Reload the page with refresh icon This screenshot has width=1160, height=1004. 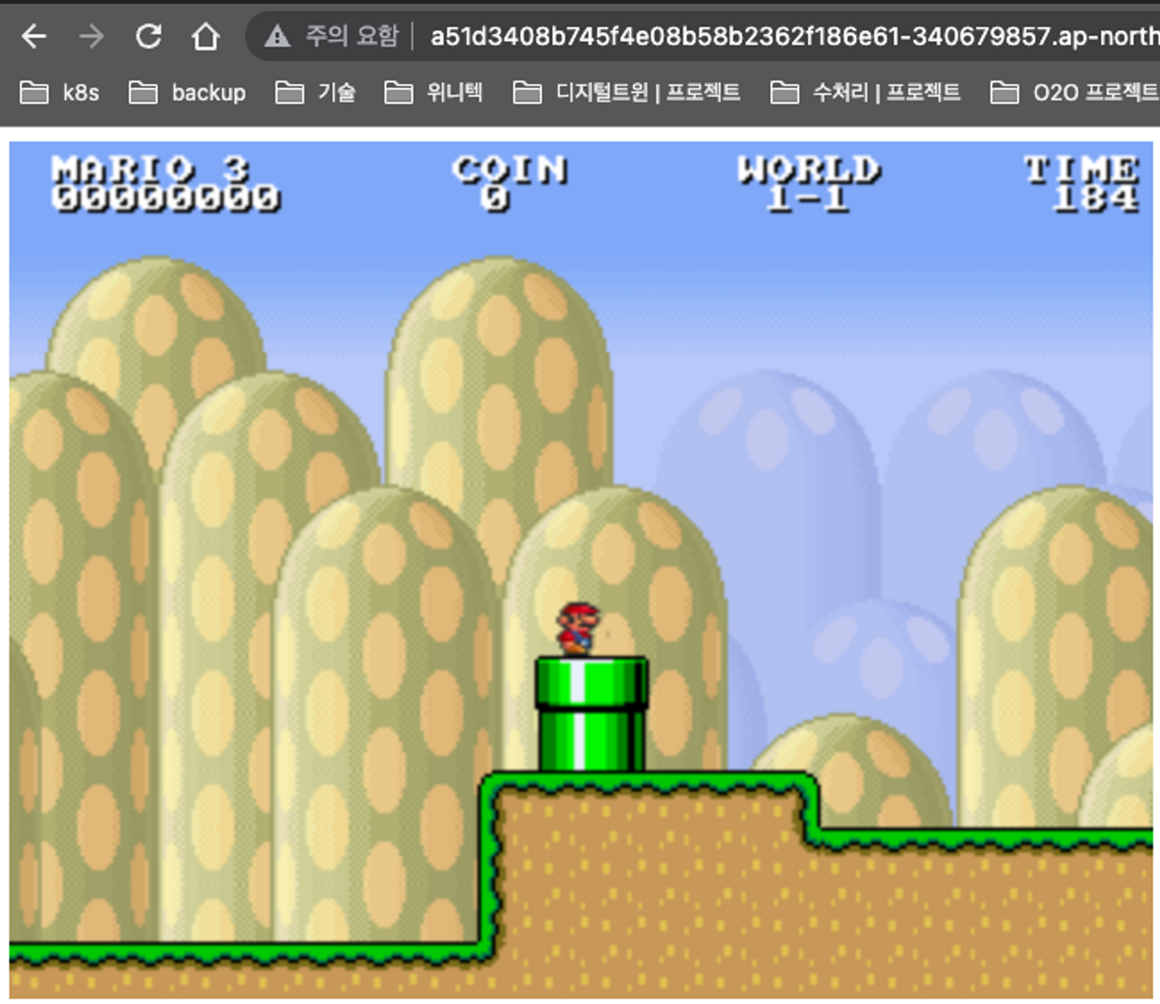[x=148, y=37]
